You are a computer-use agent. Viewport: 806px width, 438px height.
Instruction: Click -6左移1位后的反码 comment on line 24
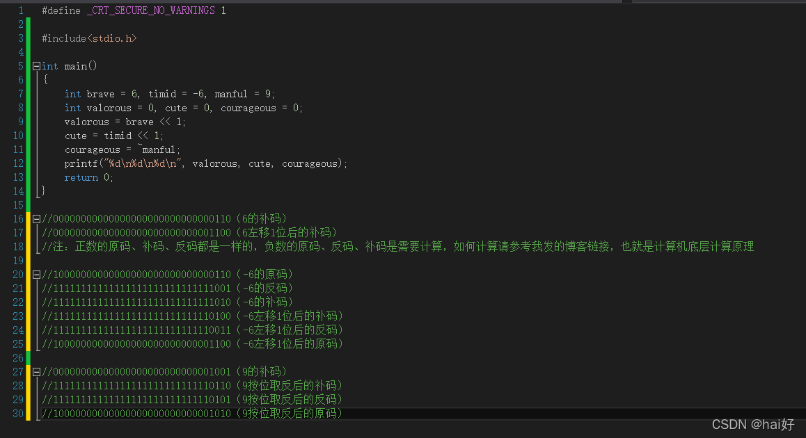click(x=290, y=330)
